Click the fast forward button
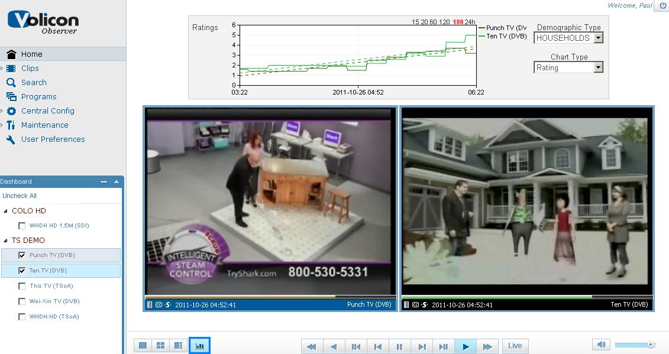This screenshot has height=354, width=669. tap(487, 346)
